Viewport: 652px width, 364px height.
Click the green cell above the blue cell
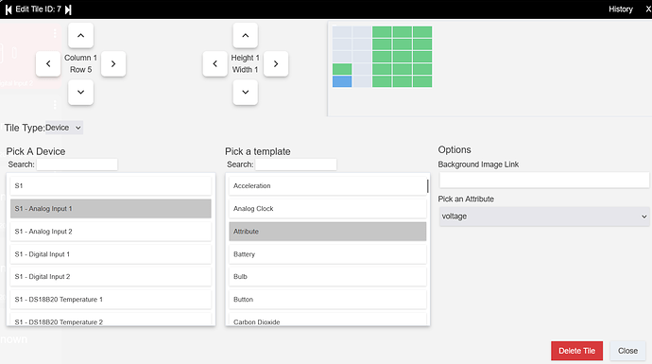coord(342,69)
